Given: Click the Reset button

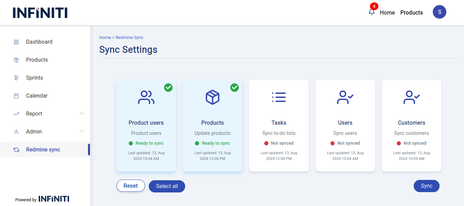Looking at the screenshot, I should coord(131,186).
